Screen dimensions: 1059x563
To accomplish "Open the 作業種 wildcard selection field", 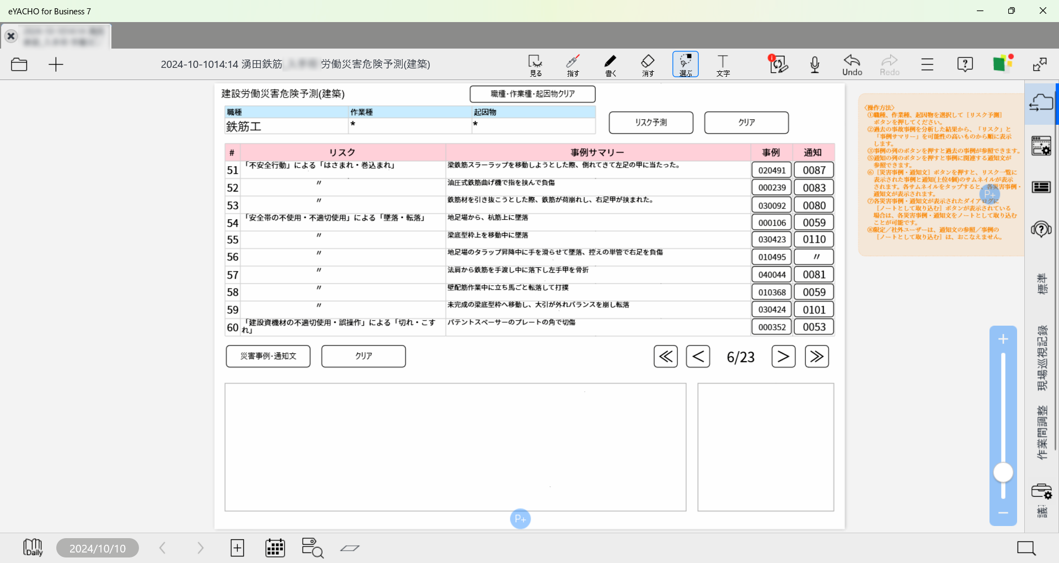I will pos(409,126).
